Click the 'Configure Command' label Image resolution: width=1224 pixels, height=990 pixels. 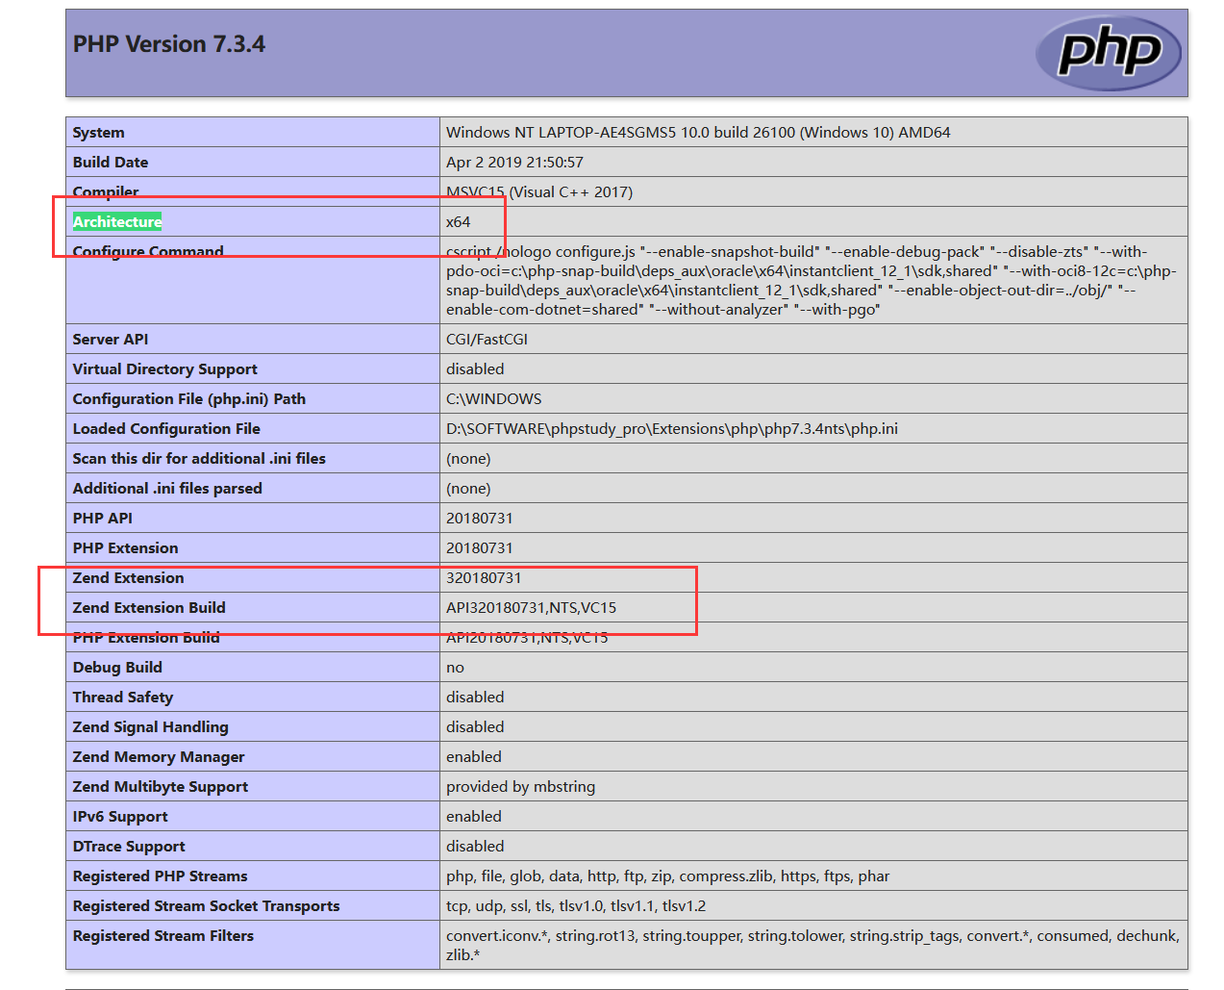tap(148, 252)
